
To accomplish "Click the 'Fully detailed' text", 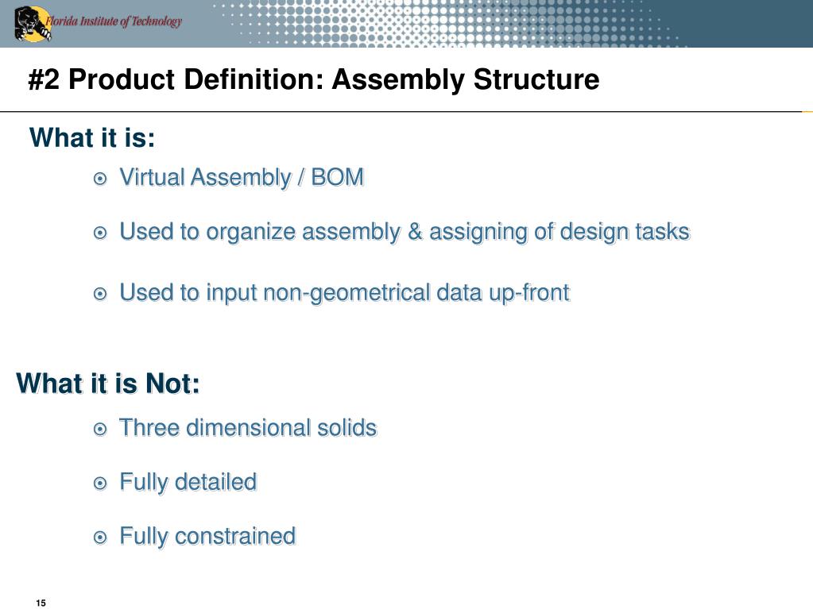I will [188, 482].
